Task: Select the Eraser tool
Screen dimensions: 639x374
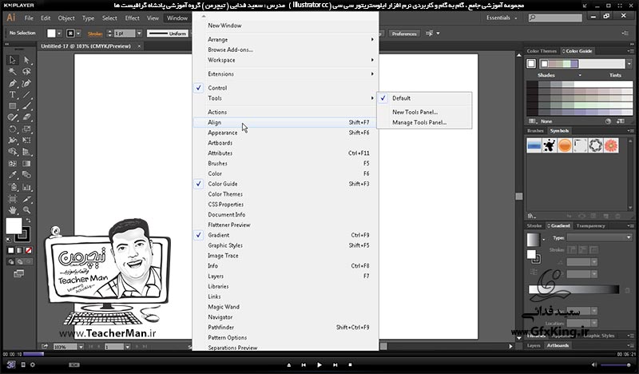Action: [x=27, y=117]
